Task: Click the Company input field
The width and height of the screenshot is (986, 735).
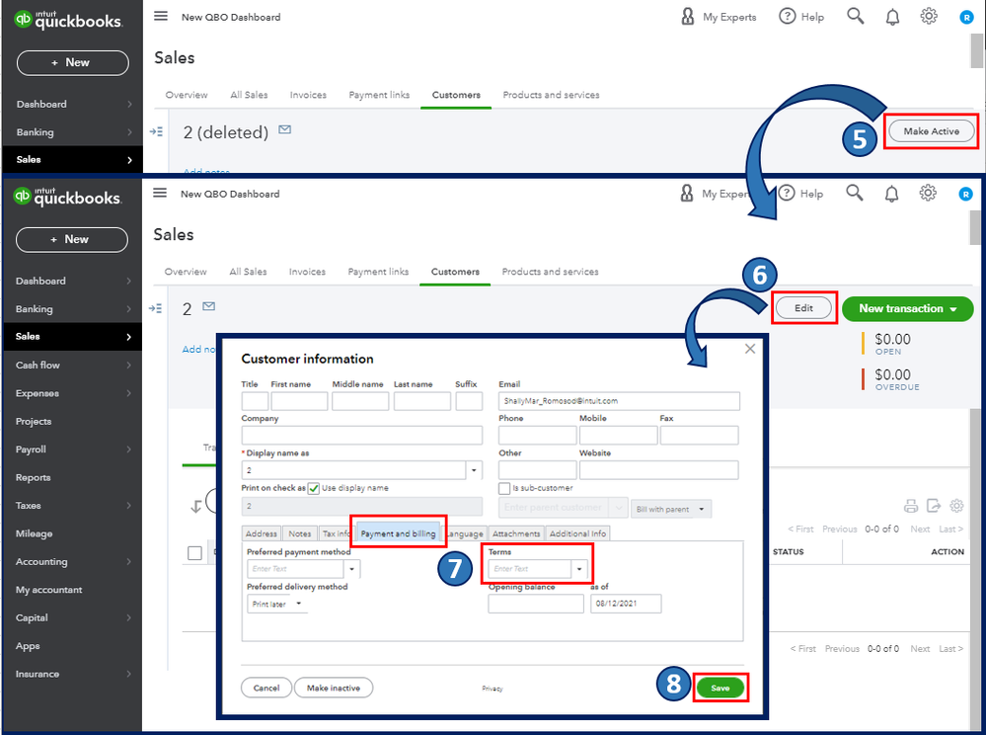Action: coord(361,436)
